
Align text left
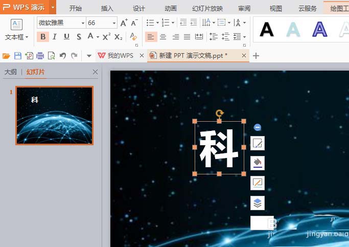151,37
